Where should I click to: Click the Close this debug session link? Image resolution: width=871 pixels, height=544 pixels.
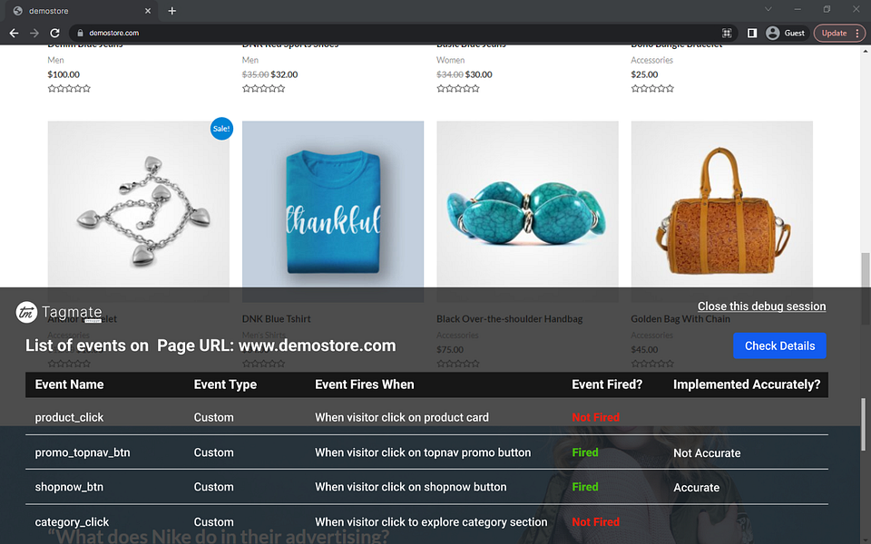coord(761,306)
